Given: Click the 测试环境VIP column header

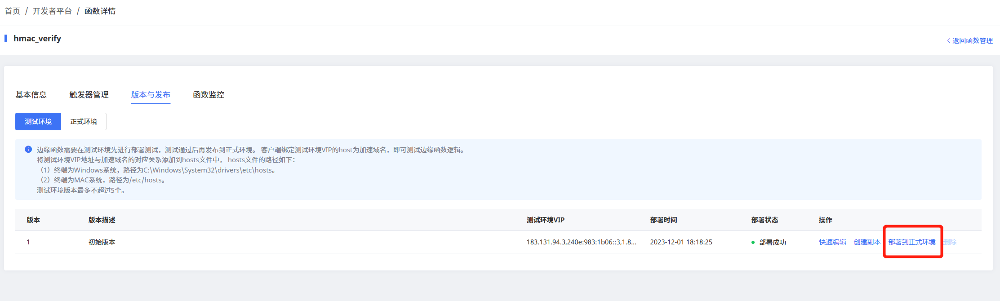Looking at the screenshot, I should coord(546,220).
